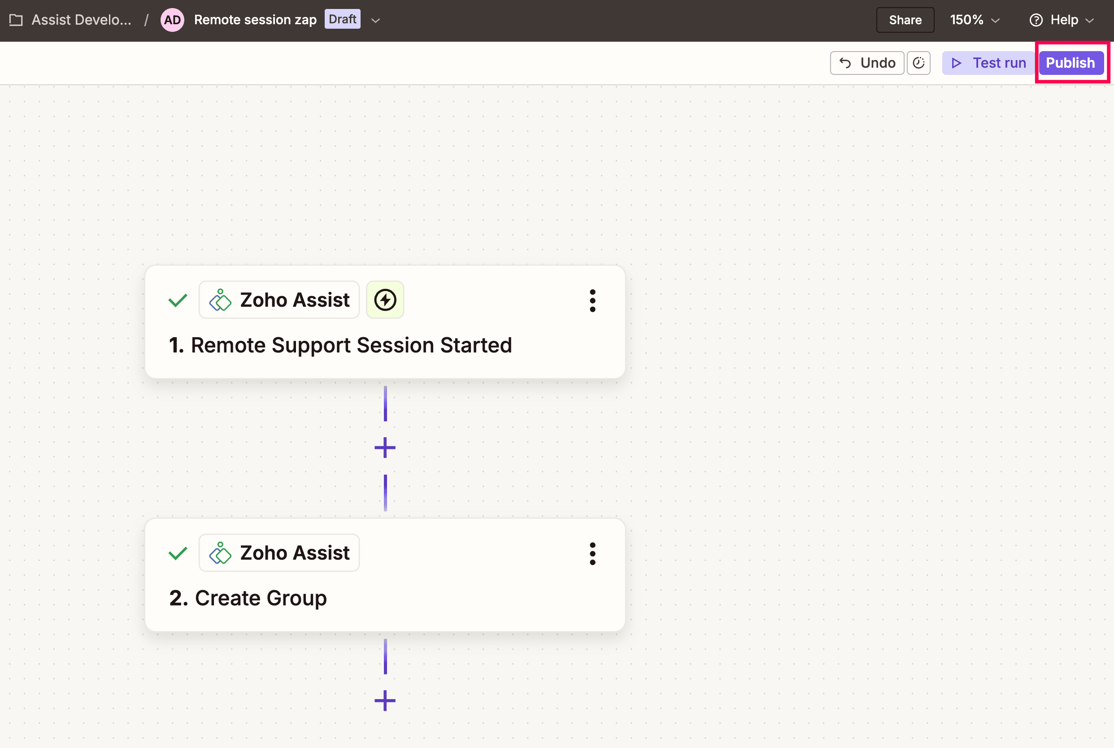
Task: Click Zoho Assist app badge in step 2
Action: click(279, 553)
